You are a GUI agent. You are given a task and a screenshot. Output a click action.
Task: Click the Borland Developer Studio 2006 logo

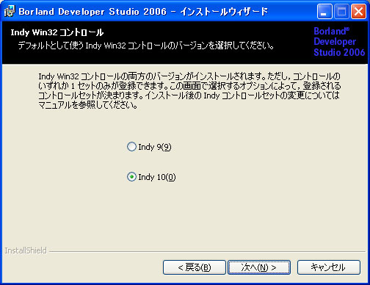click(x=339, y=42)
